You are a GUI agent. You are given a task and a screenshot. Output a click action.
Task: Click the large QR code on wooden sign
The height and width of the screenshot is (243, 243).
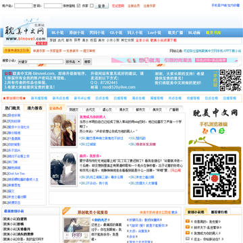point(215,175)
